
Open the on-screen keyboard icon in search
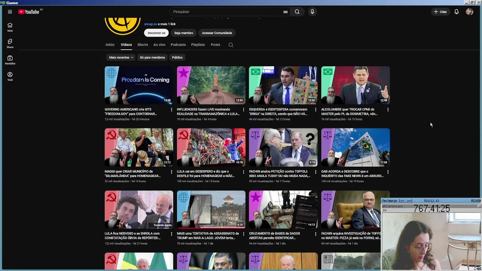285,12
